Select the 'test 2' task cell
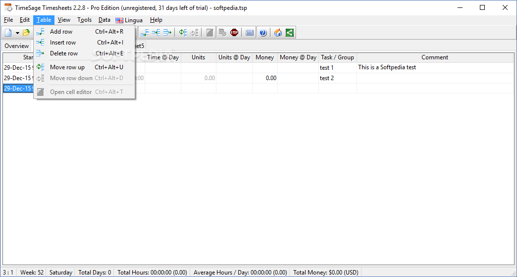517x277 pixels. point(338,78)
